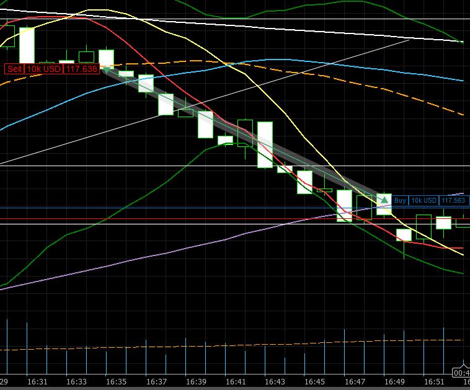
Task: Select the tall bearish candle at 16:43
Action: (265, 144)
